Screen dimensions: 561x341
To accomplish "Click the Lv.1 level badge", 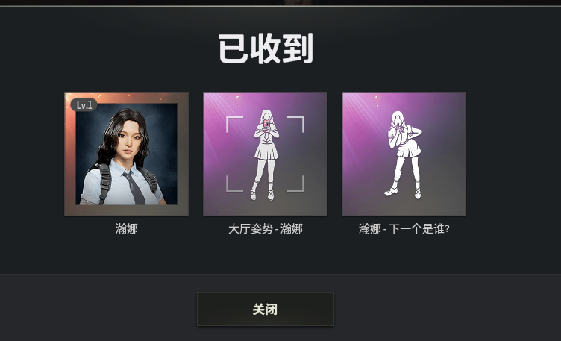I will [x=84, y=105].
